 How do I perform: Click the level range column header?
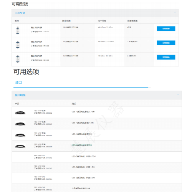click(102, 21)
